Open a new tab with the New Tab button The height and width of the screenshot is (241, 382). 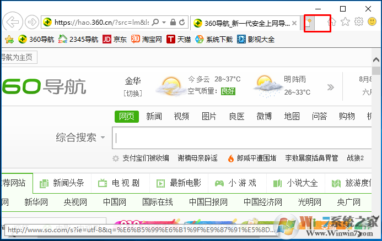309,23
